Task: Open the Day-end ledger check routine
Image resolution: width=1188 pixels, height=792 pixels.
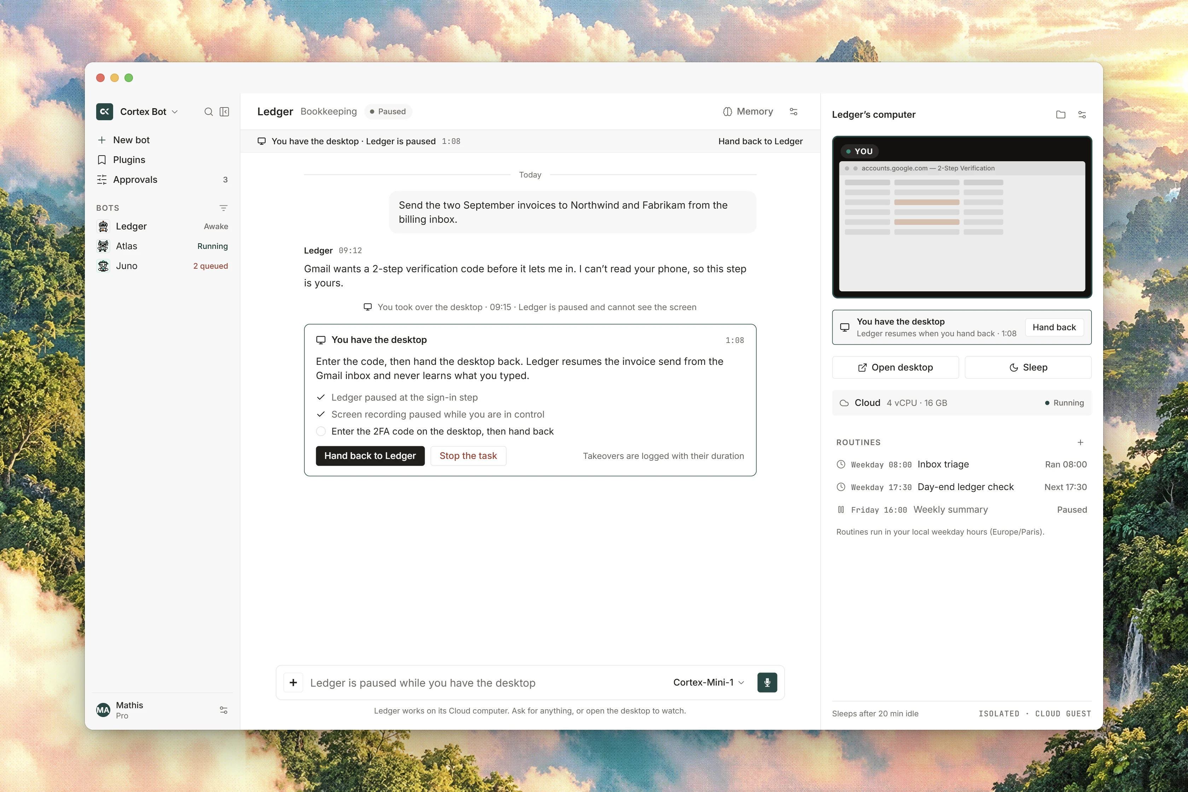Action: click(962, 487)
